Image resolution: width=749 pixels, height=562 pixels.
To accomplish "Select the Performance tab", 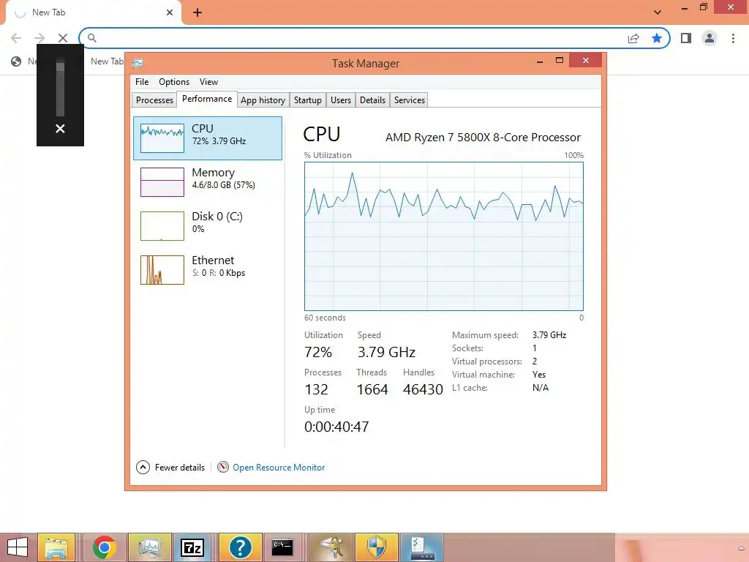I will [207, 99].
